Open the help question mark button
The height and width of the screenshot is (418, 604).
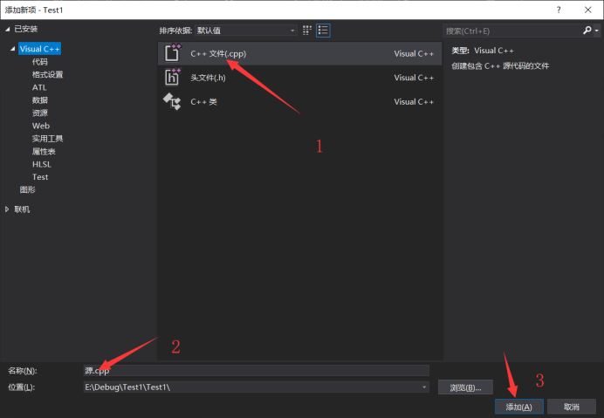tap(559, 10)
